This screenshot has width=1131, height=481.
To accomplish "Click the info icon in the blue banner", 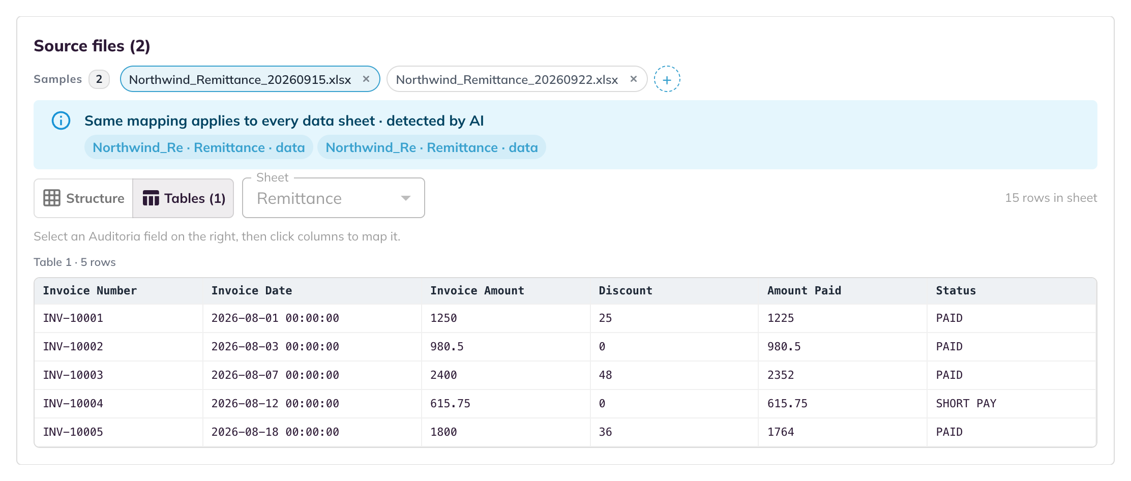I will point(61,121).
